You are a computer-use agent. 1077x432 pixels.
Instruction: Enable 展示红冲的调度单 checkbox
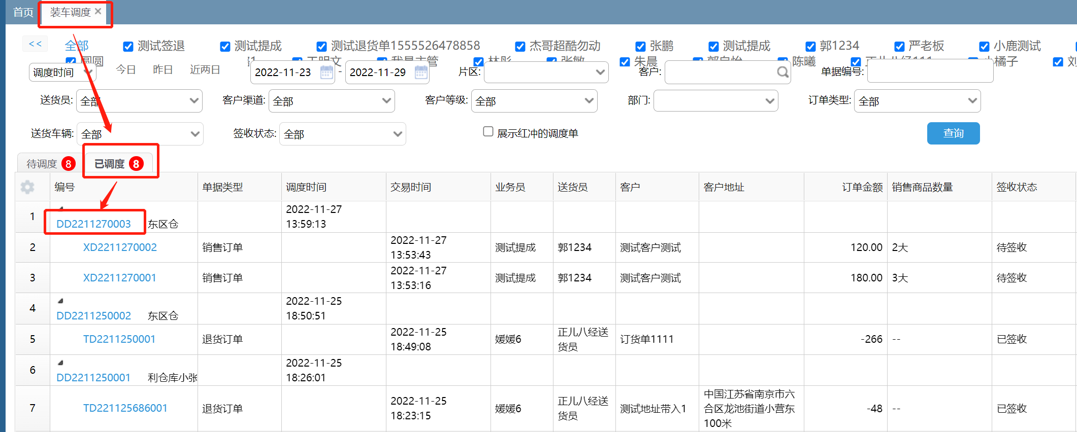[488, 132]
